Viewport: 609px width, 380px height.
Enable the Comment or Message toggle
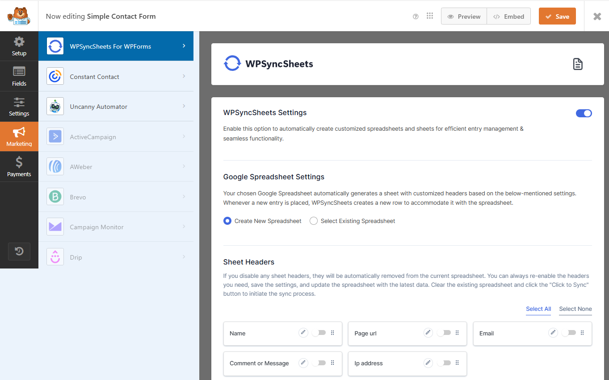click(319, 363)
